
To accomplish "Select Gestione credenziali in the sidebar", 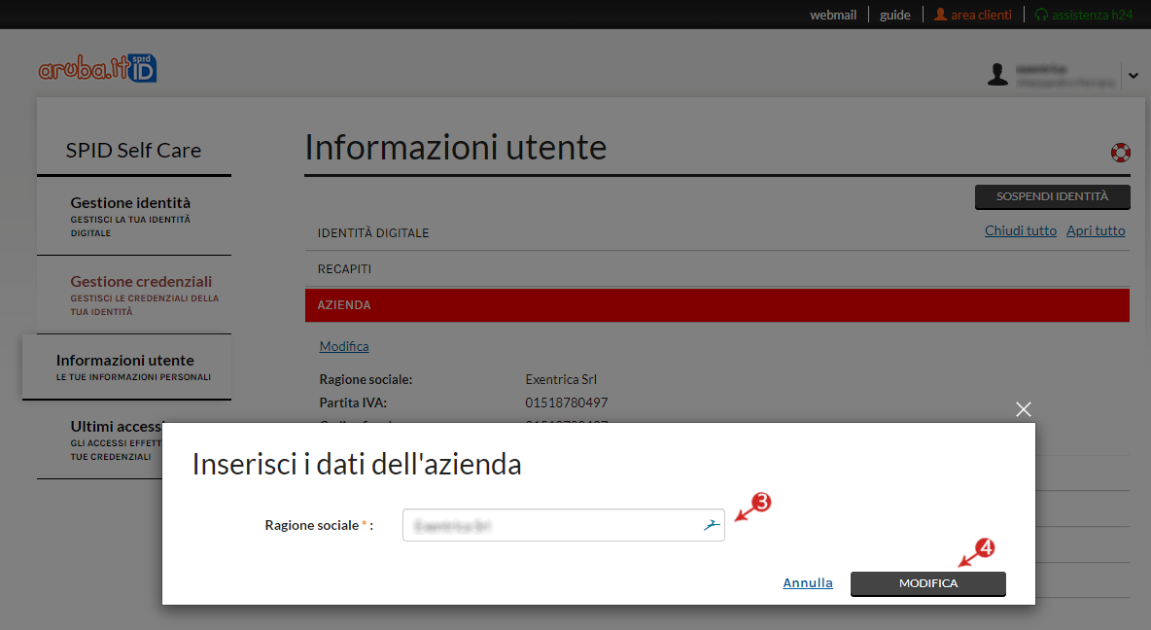I will tap(141, 281).
